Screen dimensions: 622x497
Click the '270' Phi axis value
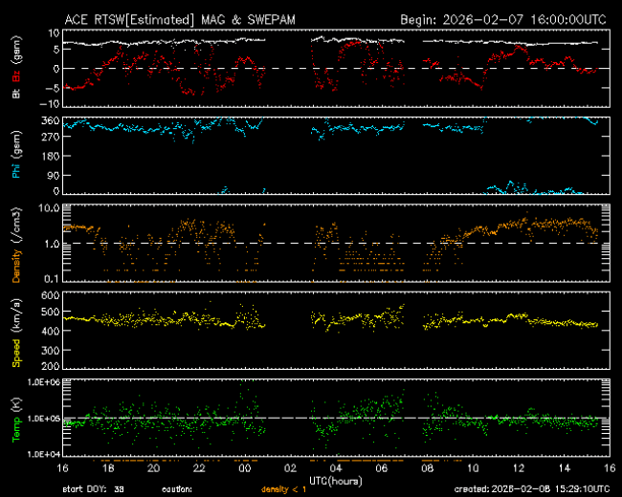click(x=50, y=137)
